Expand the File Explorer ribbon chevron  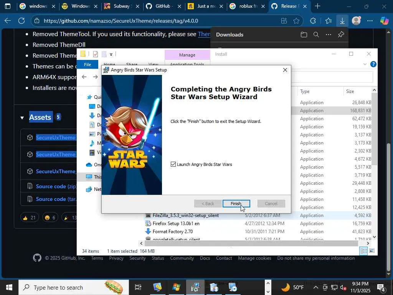click(x=365, y=65)
